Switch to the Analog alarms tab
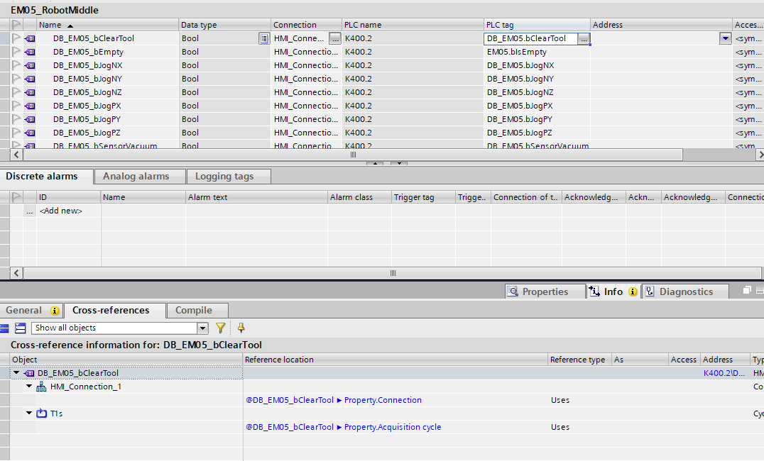Screen dimensions: 764x461 coord(136,176)
